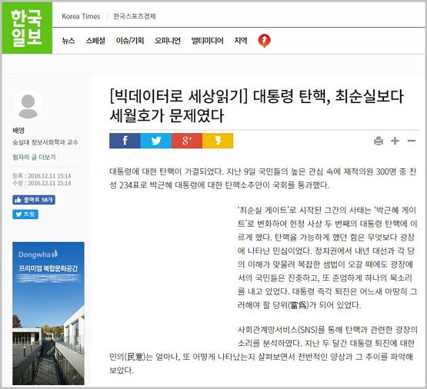Open the 뉴스 menu
This screenshot has height=389, width=427.
[x=68, y=41]
